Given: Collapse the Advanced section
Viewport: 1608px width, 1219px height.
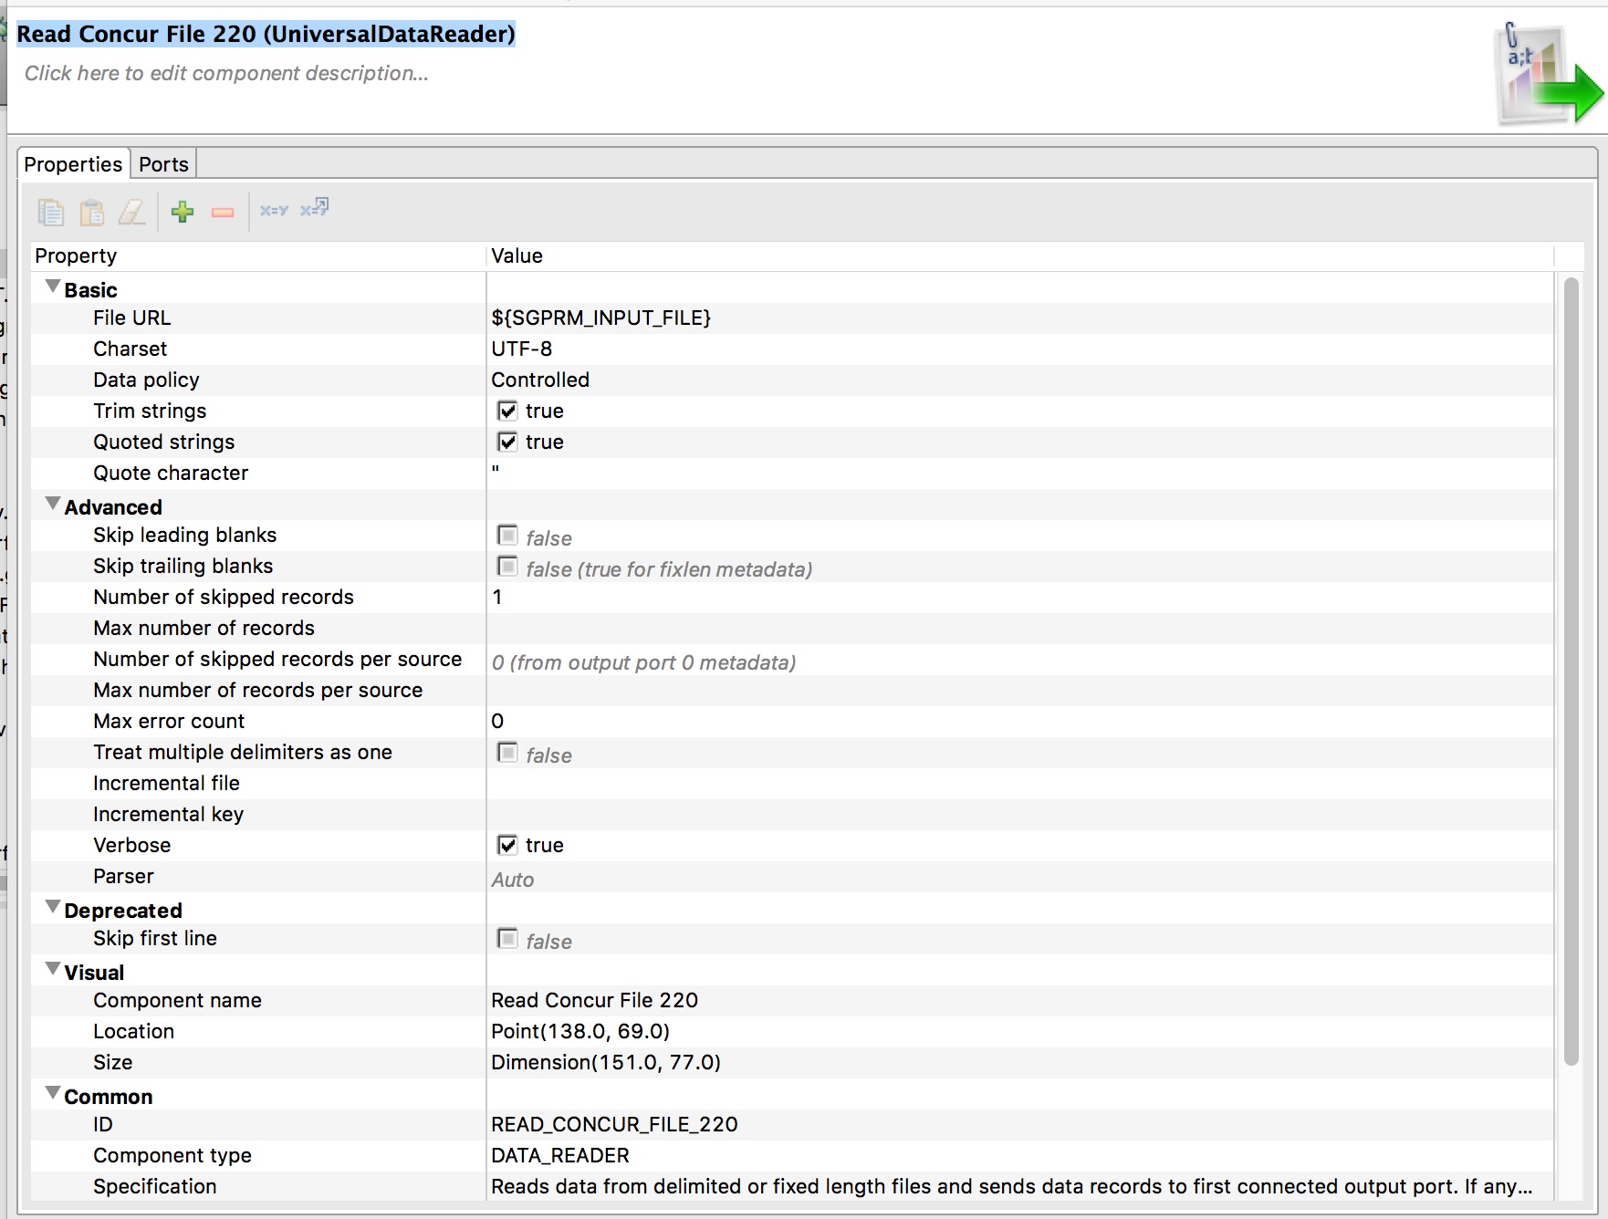Looking at the screenshot, I should click(52, 503).
